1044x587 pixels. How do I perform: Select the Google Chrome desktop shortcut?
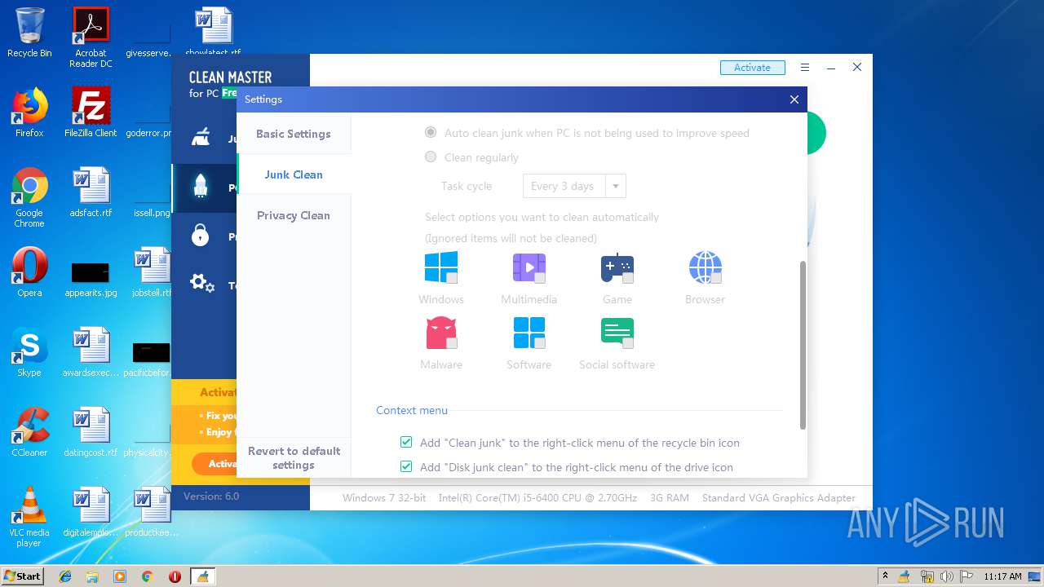[x=29, y=198]
